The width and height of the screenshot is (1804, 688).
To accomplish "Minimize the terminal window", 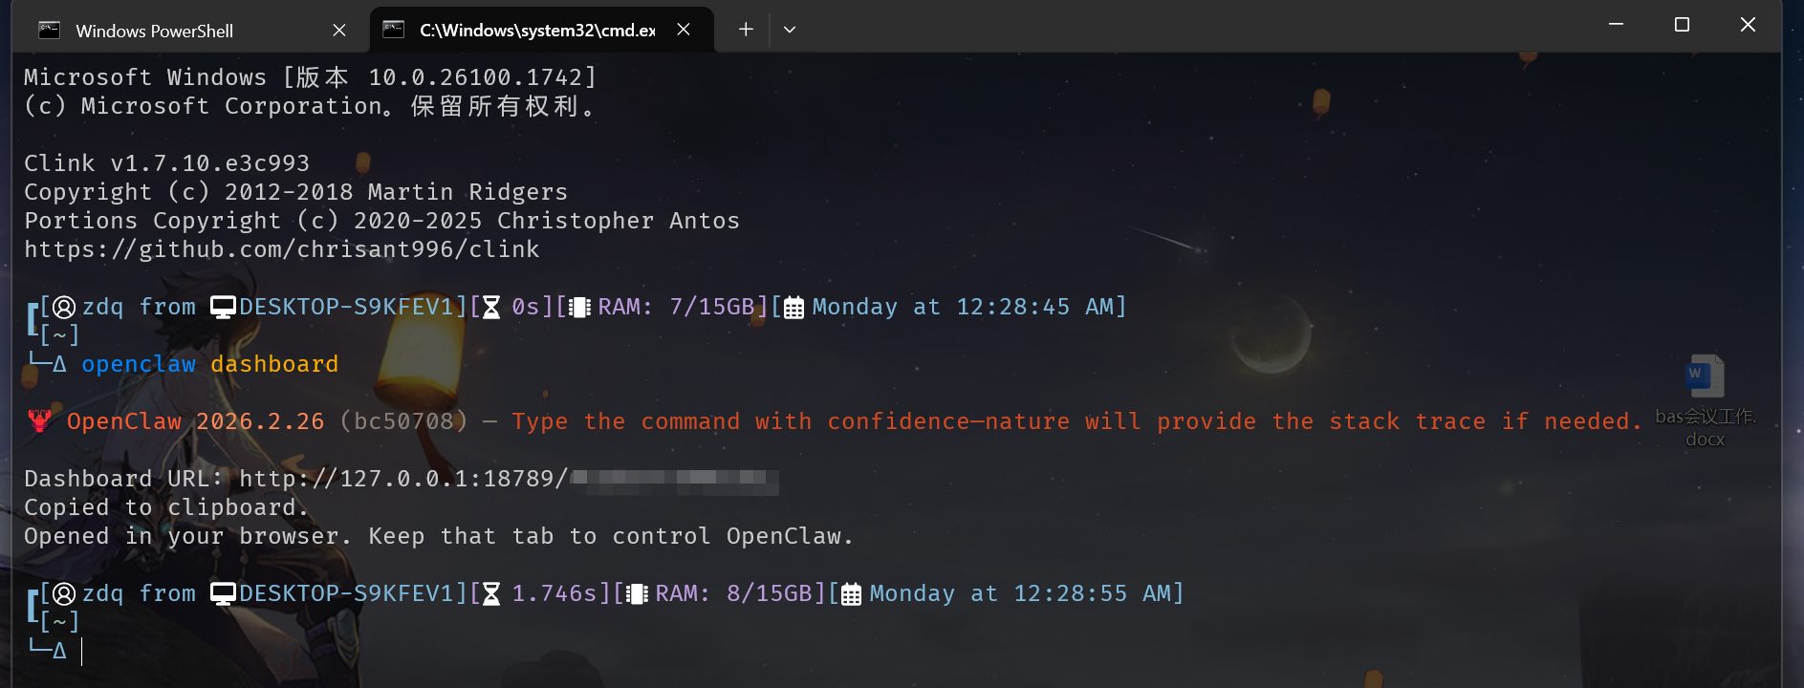I will click(x=1616, y=25).
